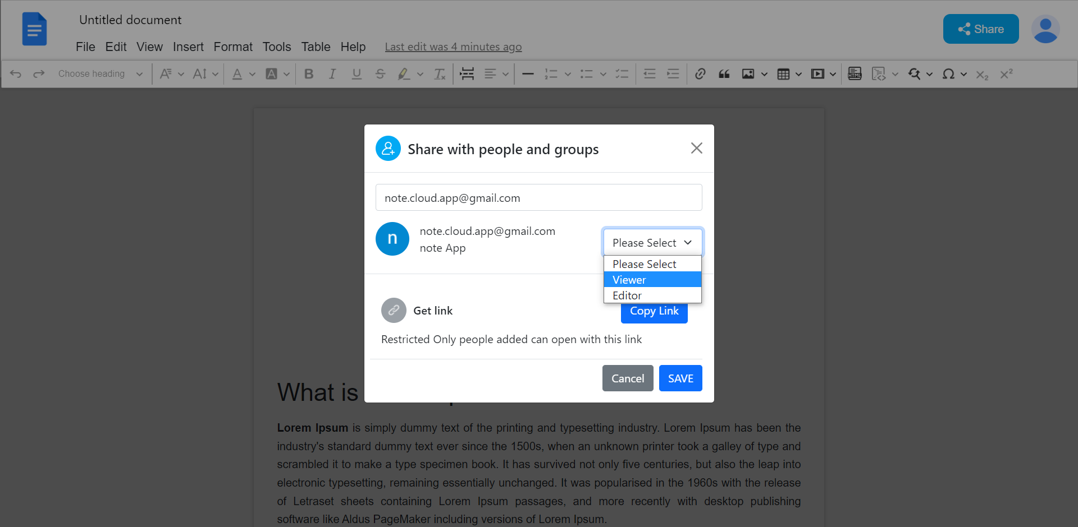
Task: Insert a block quote
Action: point(724,73)
